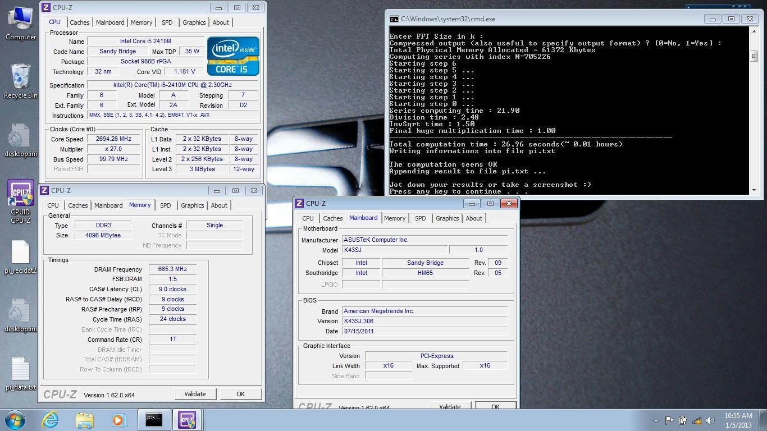Open the Windows Start menu orb

[15, 420]
